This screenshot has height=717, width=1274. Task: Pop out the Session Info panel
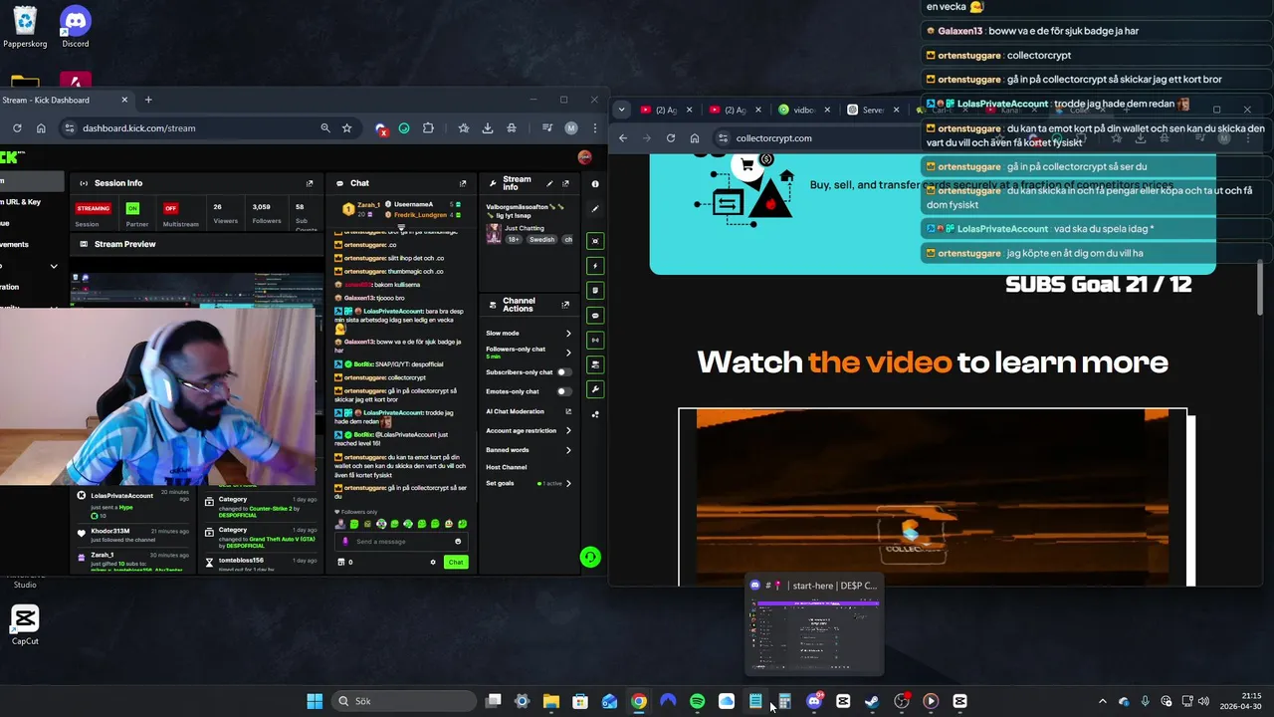pyautogui.click(x=310, y=183)
